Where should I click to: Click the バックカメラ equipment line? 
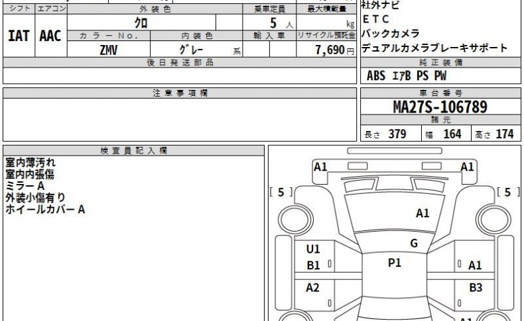tap(390, 34)
